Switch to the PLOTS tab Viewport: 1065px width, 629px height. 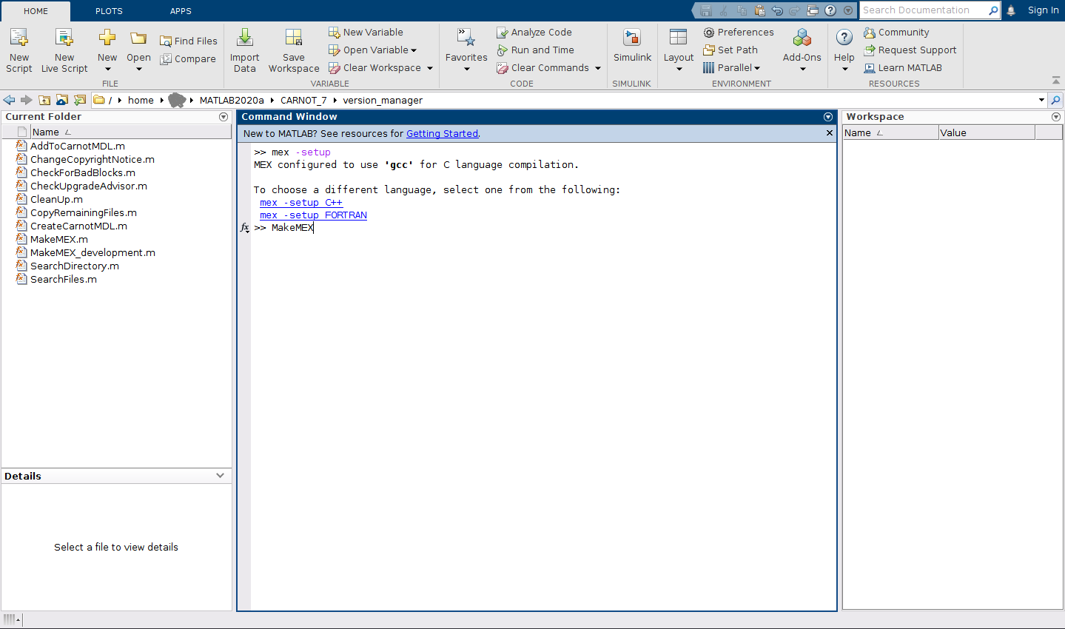pyautogui.click(x=109, y=11)
